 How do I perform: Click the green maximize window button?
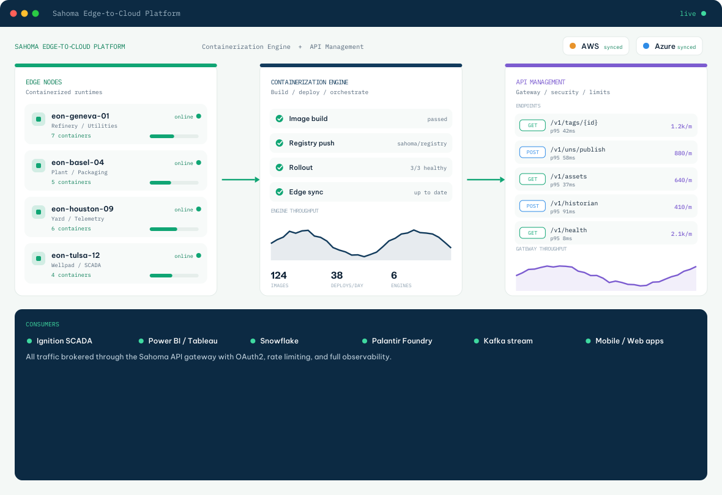[x=35, y=13]
